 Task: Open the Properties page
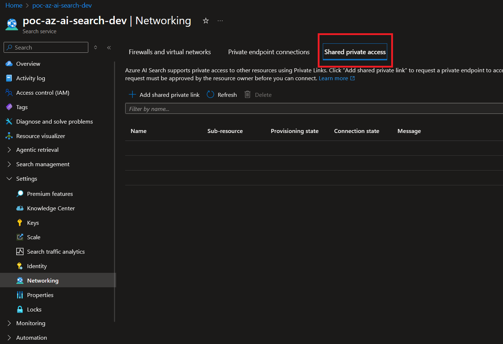[40, 295]
